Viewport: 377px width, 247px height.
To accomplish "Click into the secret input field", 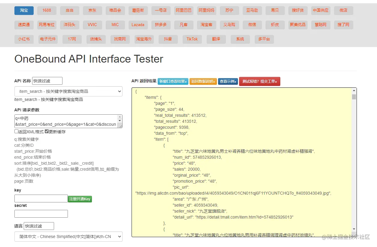I will [x=41, y=214].
